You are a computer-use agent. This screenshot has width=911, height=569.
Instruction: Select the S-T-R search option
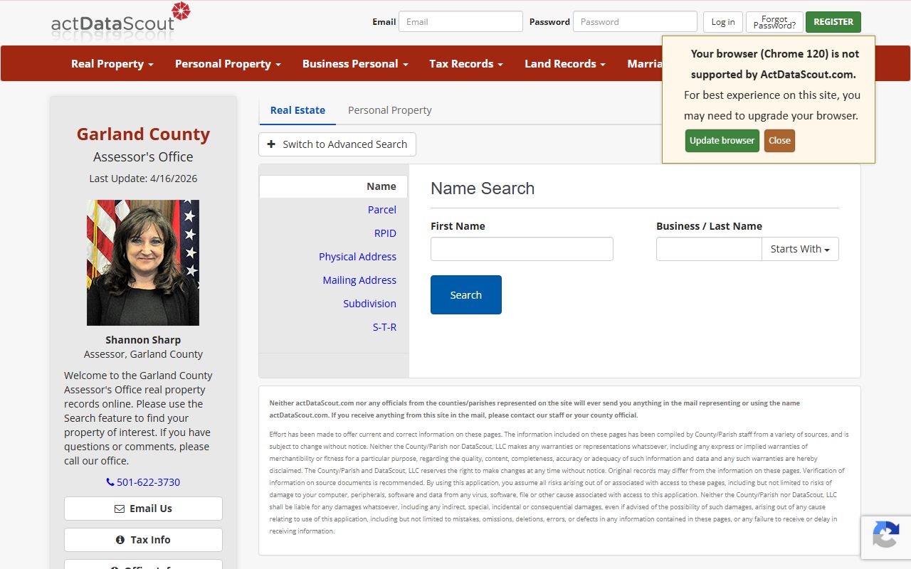[x=384, y=327]
